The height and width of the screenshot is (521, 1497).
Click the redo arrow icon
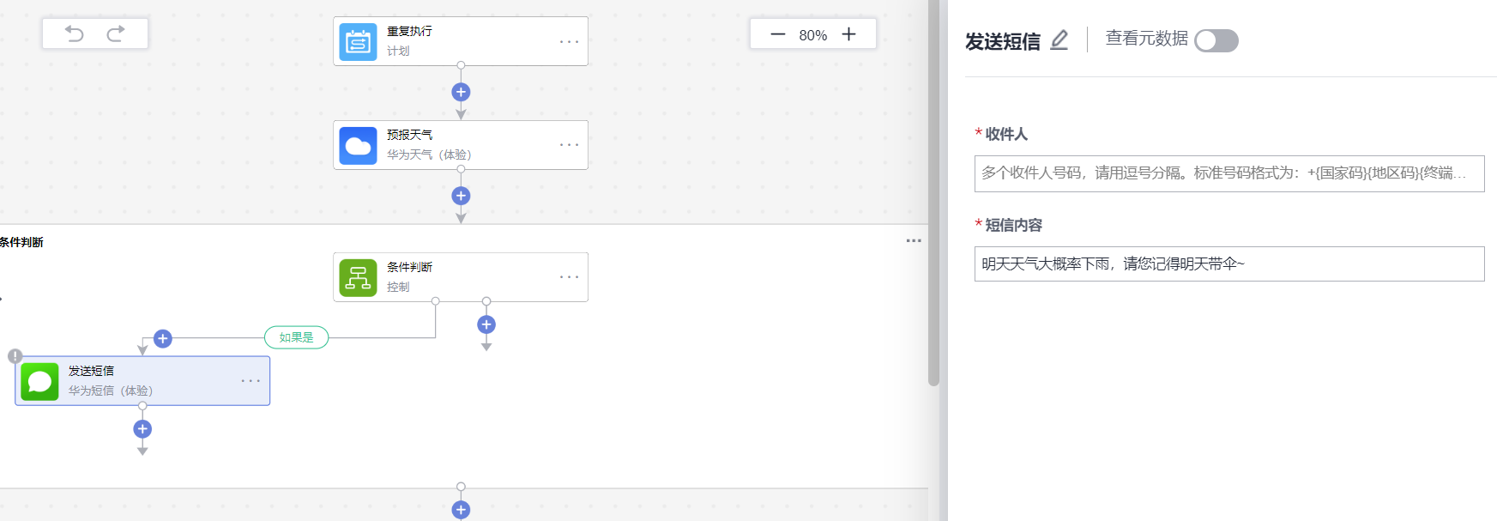tap(116, 33)
